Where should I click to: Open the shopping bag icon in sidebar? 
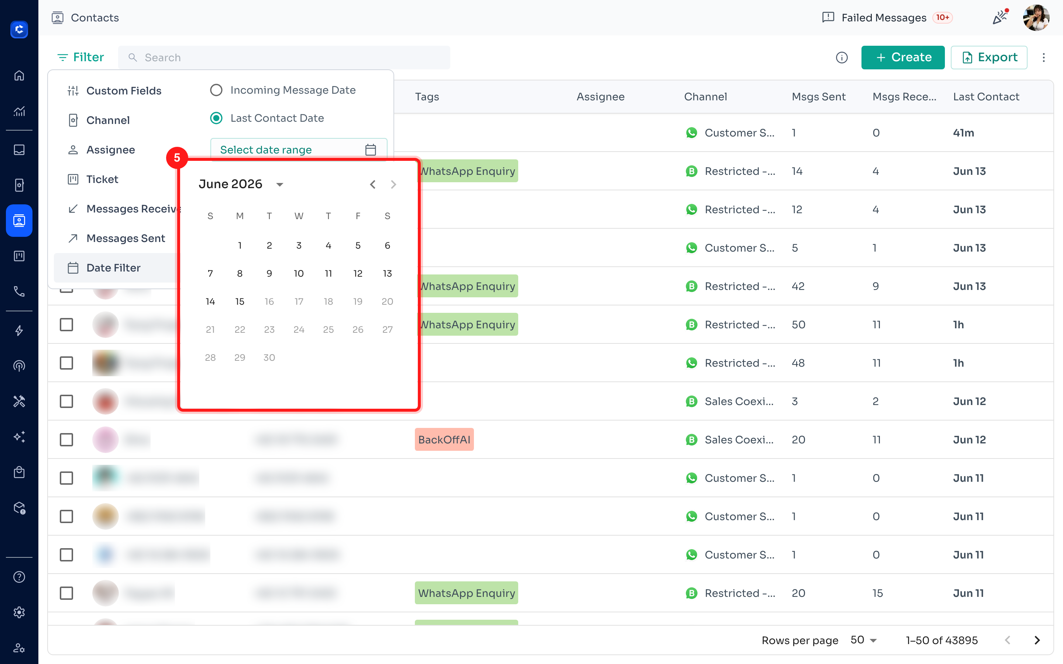19,472
